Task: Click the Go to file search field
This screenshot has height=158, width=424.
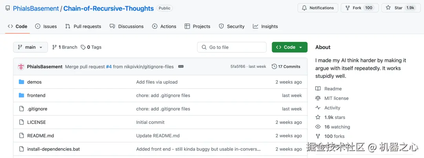Action: point(232,47)
